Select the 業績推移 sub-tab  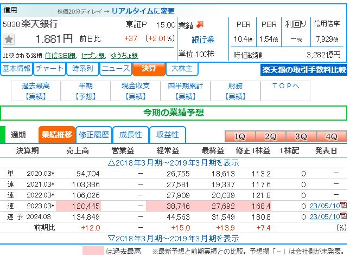[x=56, y=135]
